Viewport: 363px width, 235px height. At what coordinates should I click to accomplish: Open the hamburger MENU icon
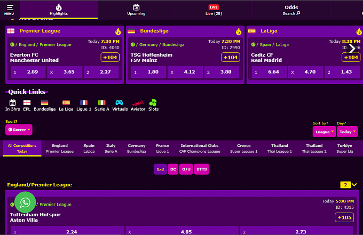tap(9, 10)
